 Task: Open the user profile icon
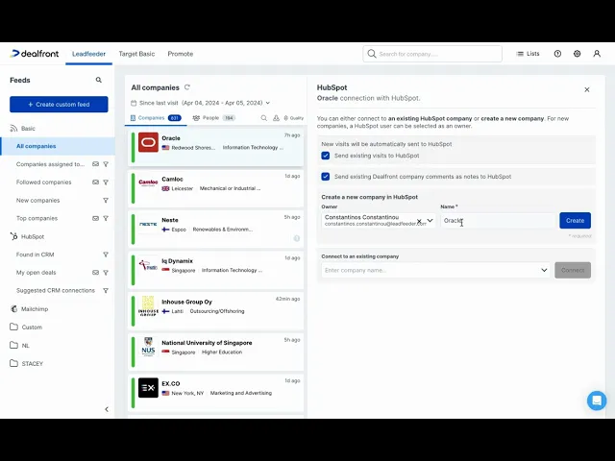pos(597,54)
